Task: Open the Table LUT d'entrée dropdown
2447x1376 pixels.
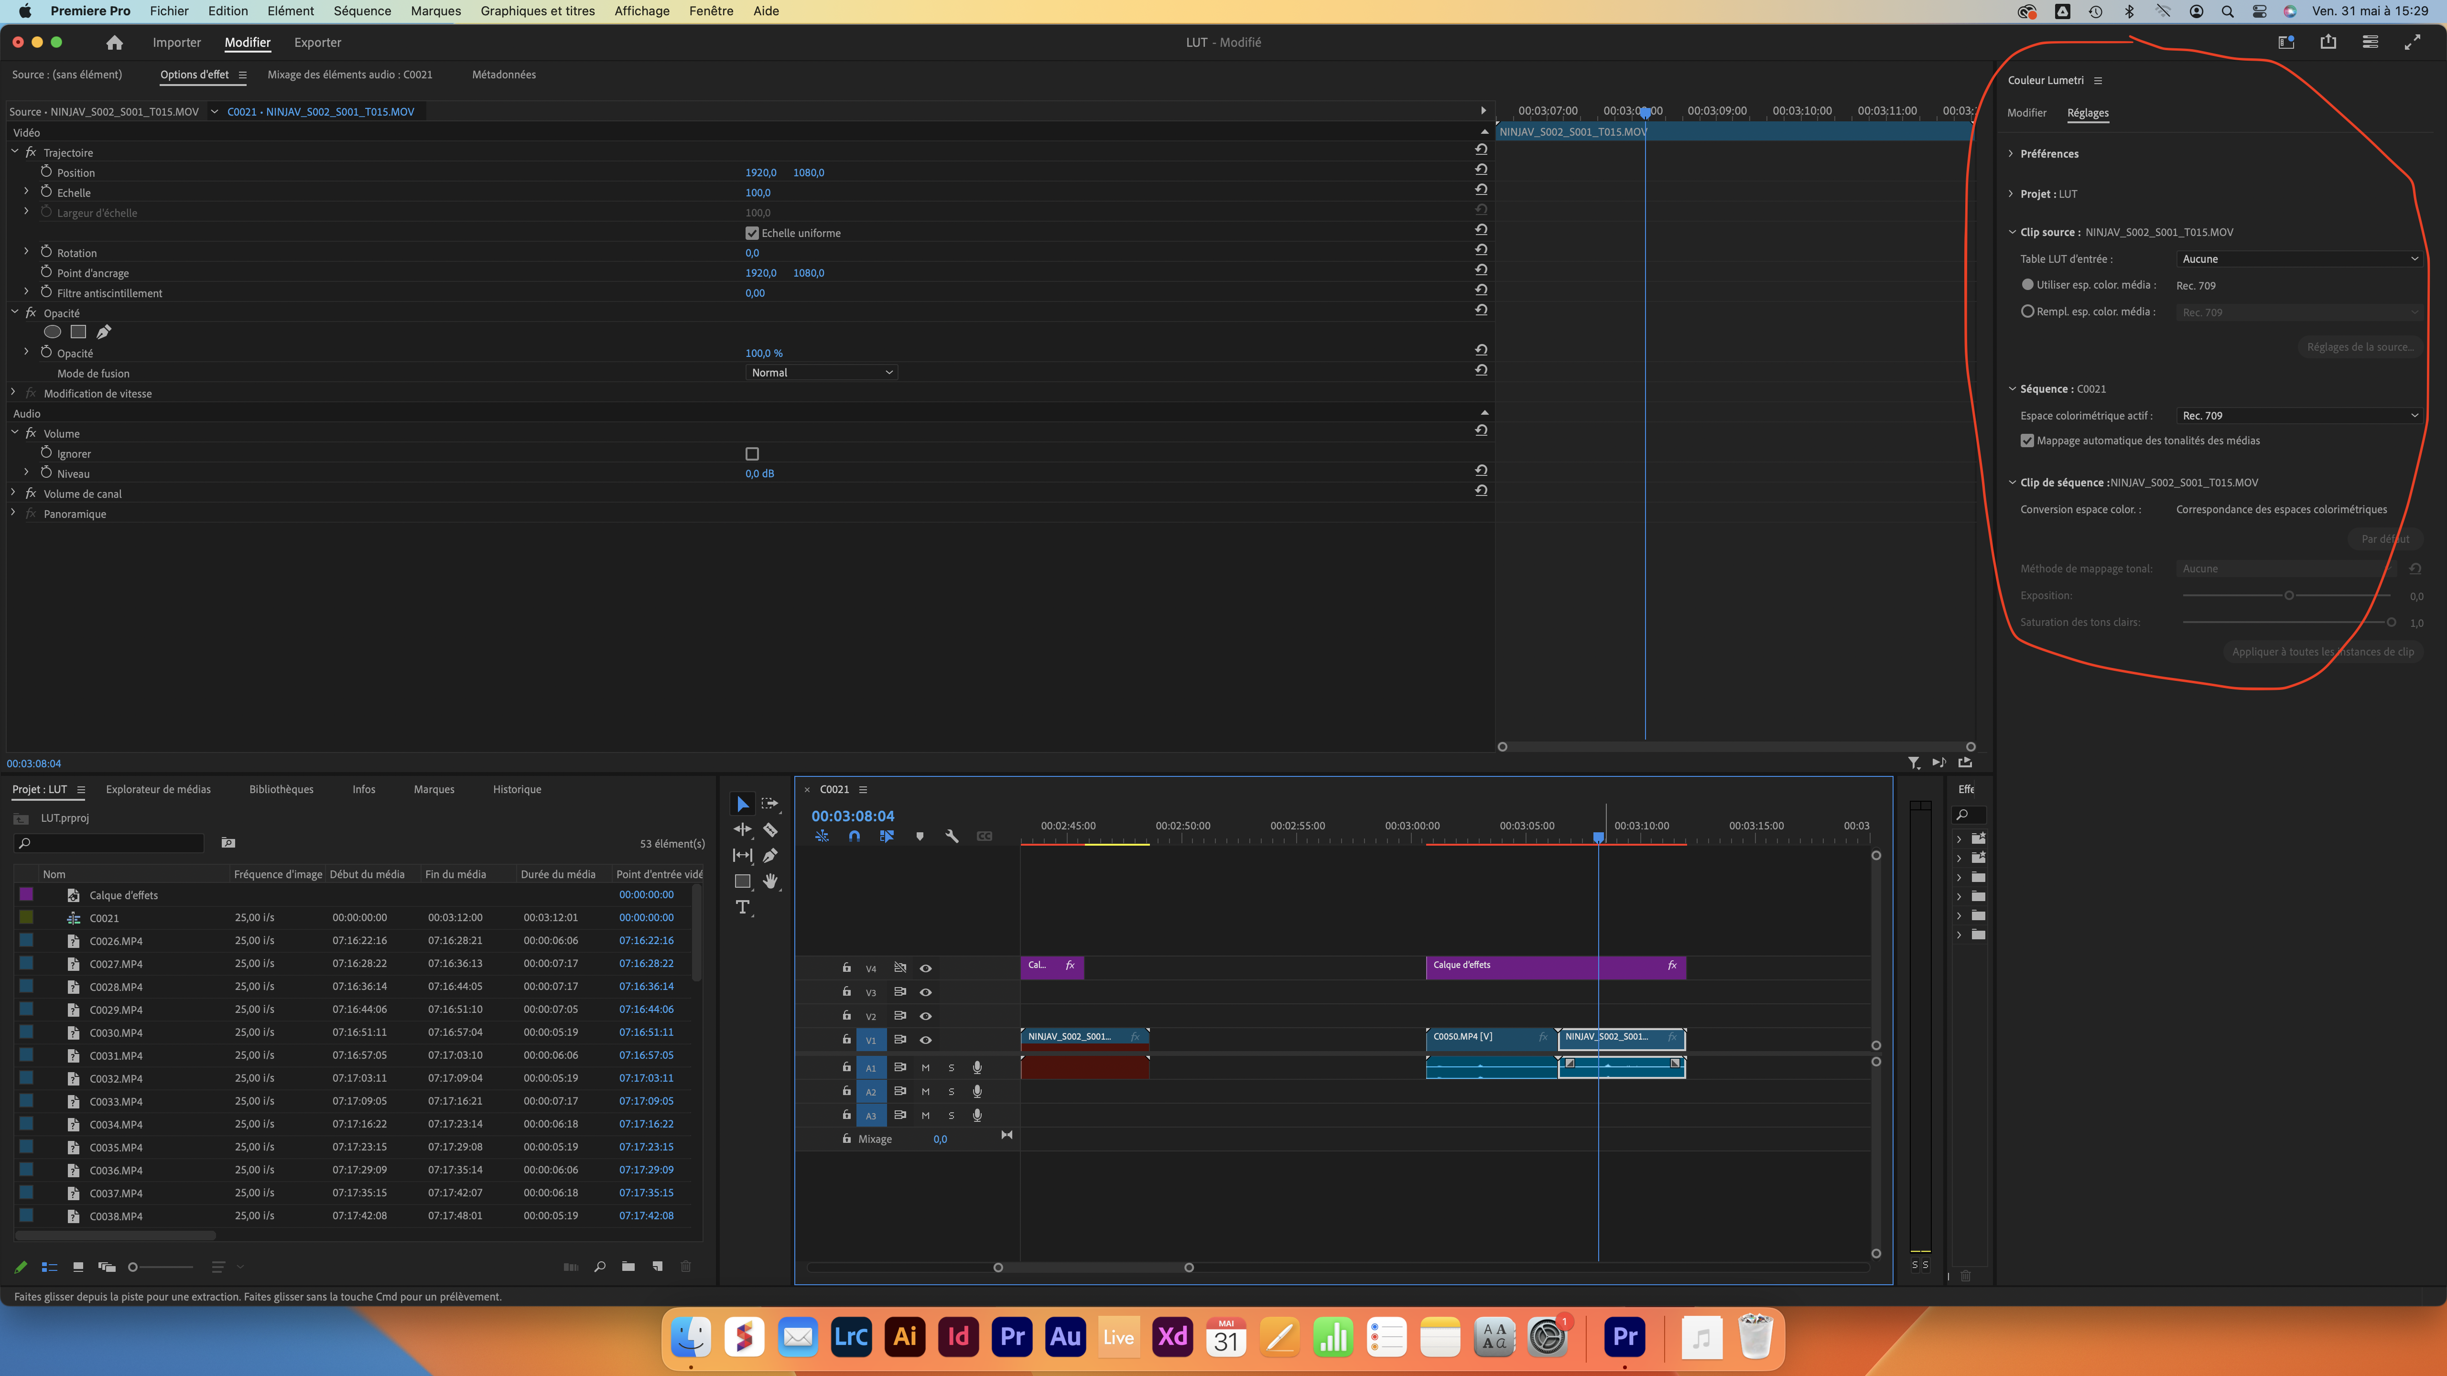Action: [x=2299, y=258]
